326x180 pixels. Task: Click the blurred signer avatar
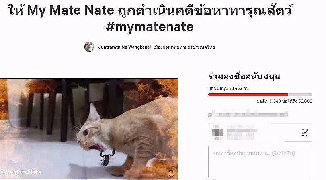pos(217,132)
